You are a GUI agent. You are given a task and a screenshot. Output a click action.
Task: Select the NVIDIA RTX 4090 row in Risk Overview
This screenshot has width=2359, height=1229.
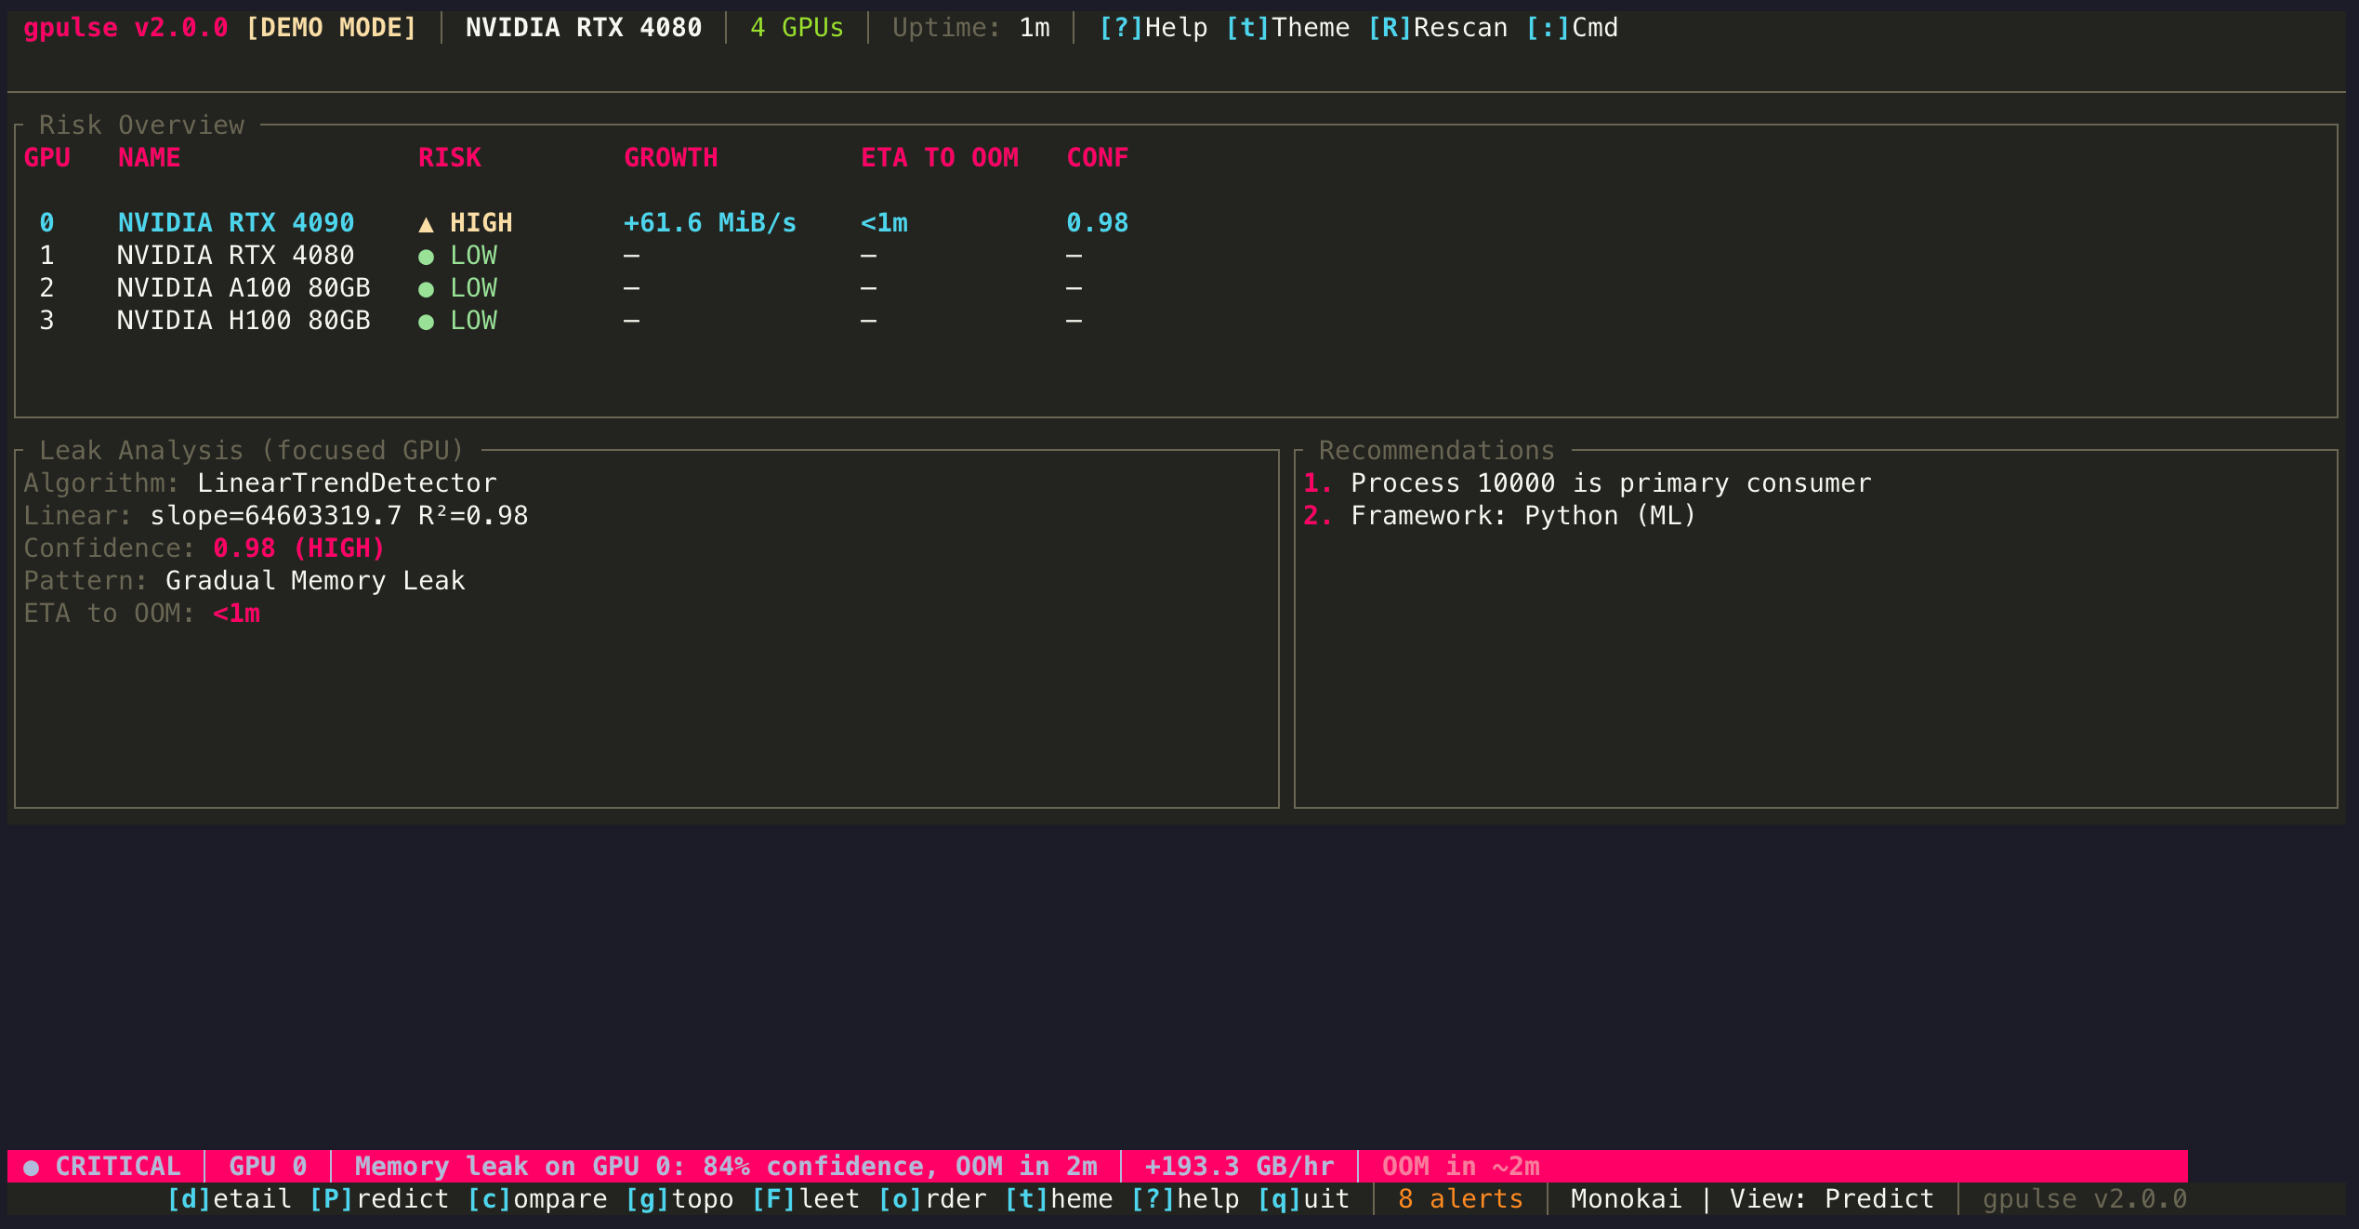235,223
